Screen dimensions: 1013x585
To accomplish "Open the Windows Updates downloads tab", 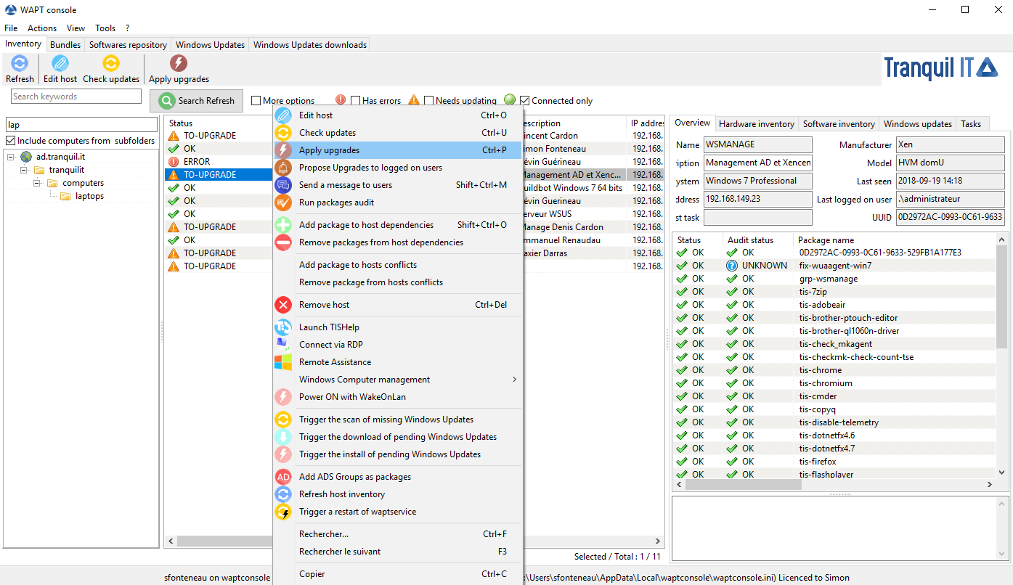I will tap(310, 45).
